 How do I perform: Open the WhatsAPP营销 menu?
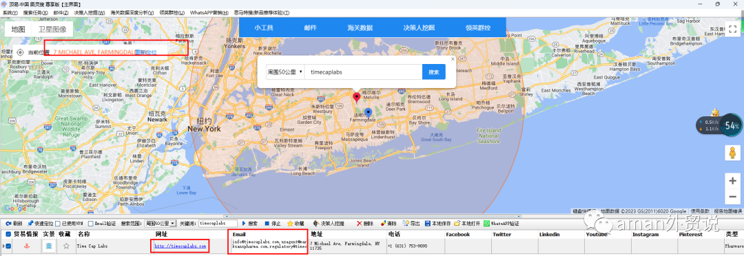[x=209, y=12]
